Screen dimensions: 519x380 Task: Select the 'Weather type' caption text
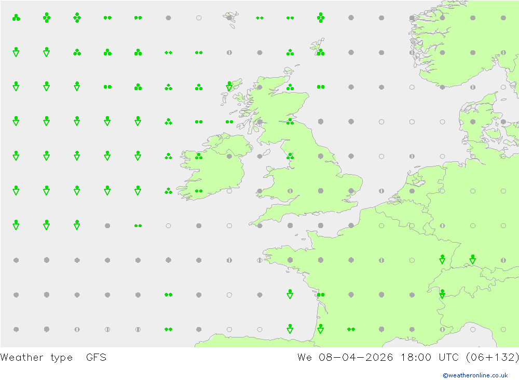(x=36, y=358)
